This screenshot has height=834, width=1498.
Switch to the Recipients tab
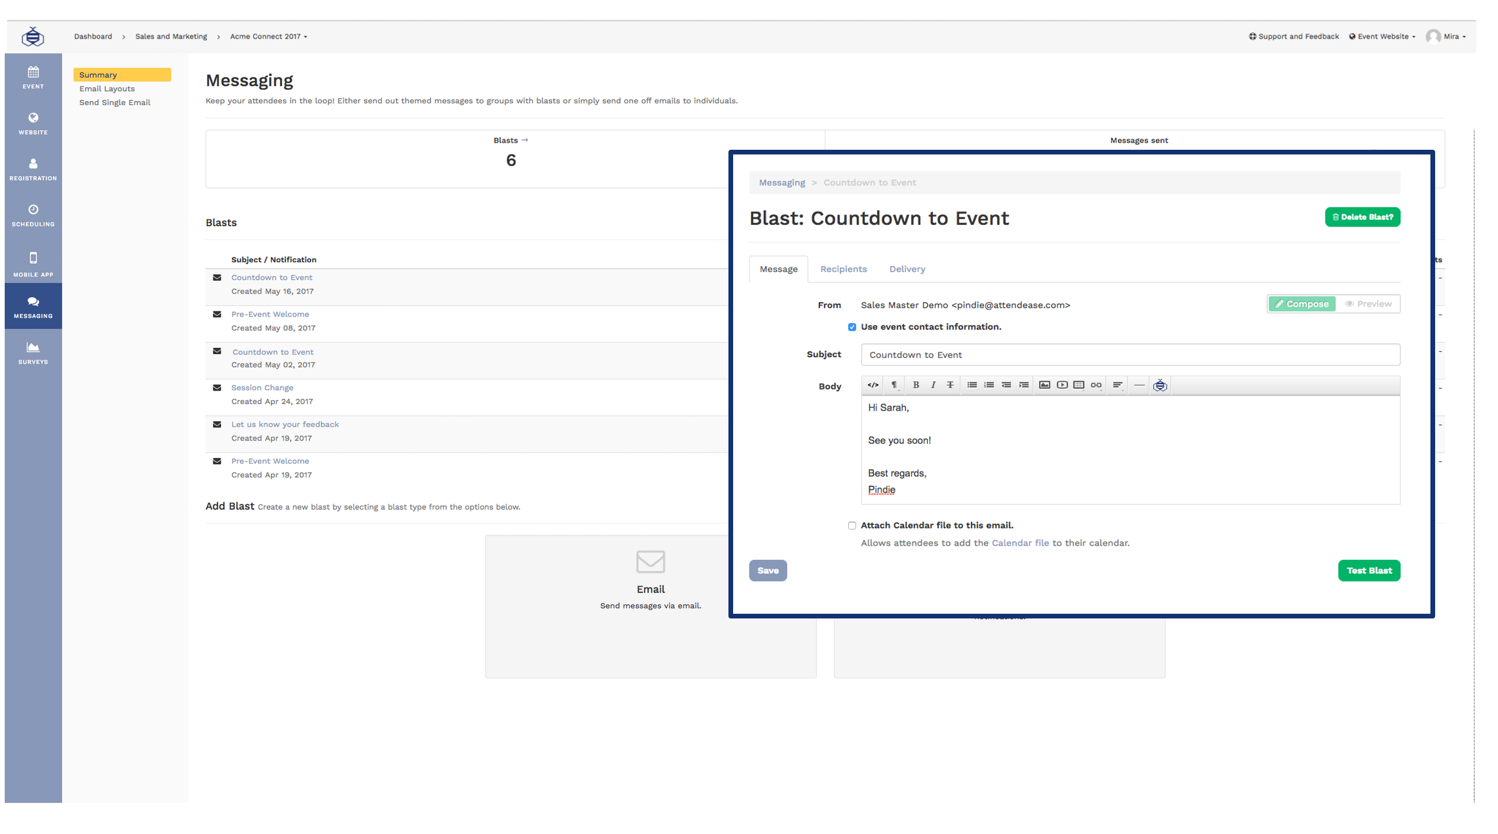[844, 269]
